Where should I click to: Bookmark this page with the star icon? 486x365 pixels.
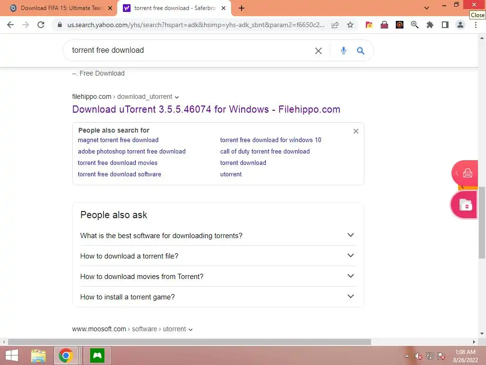coord(350,25)
